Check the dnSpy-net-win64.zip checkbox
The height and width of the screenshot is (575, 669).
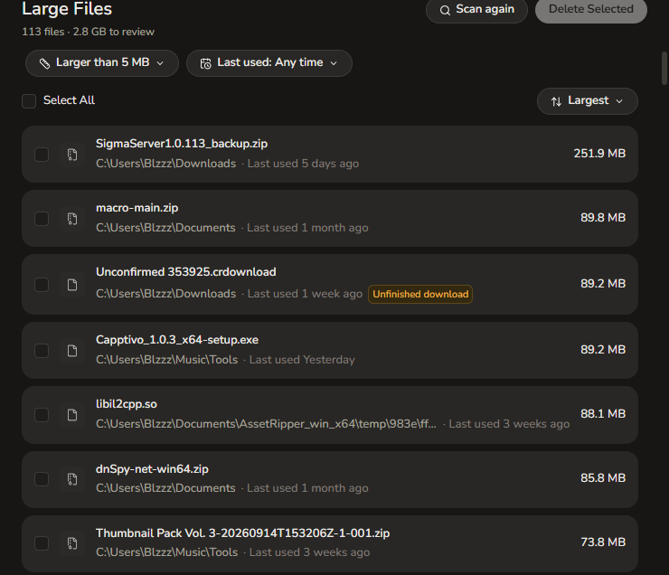[42, 479]
